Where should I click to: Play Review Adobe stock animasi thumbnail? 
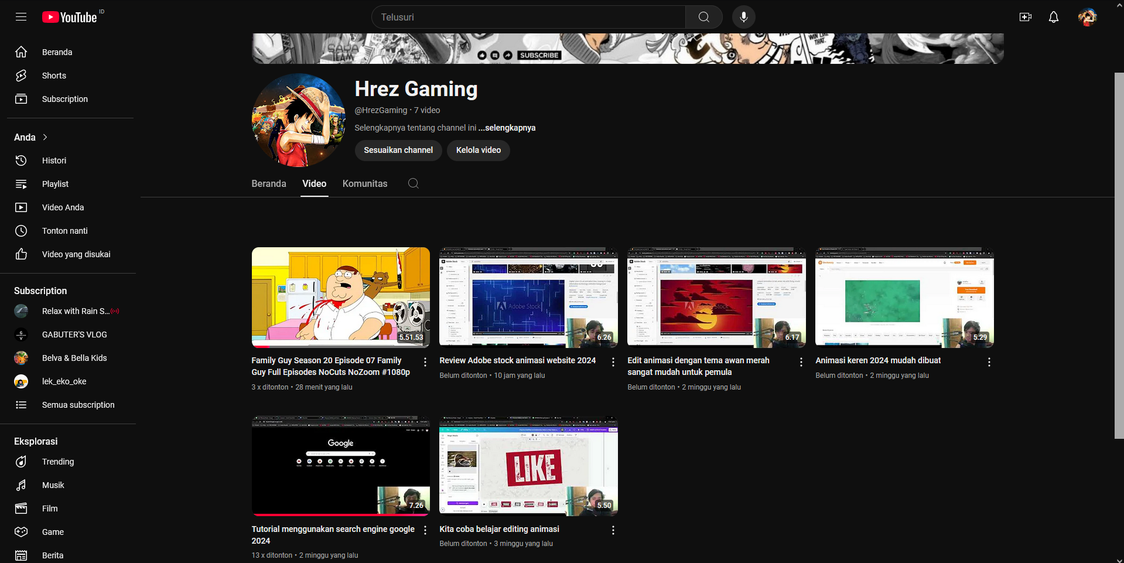pyautogui.click(x=528, y=297)
